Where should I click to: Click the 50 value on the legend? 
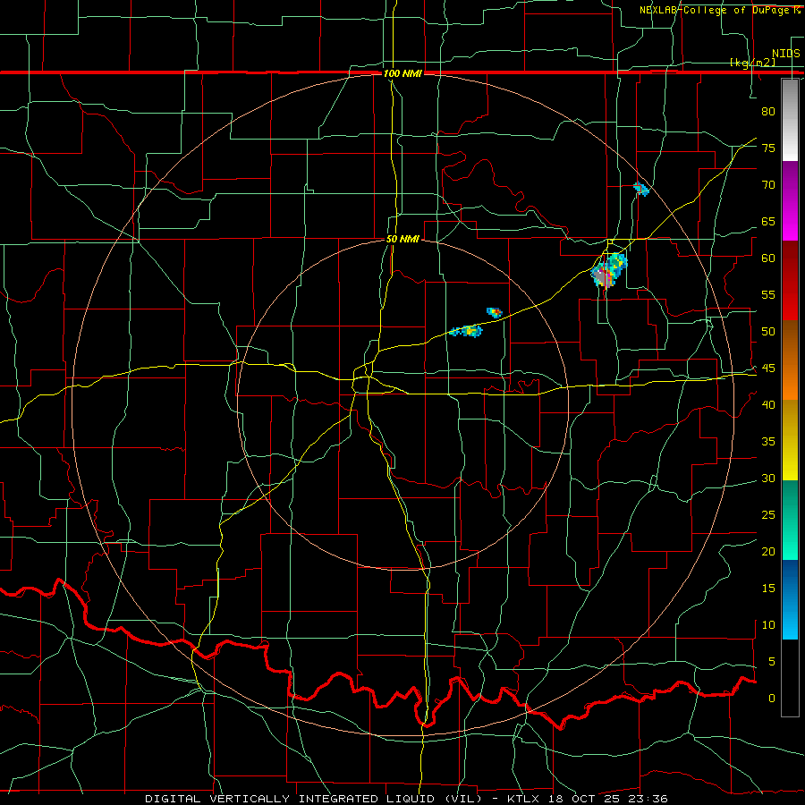click(x=768, y=331)
